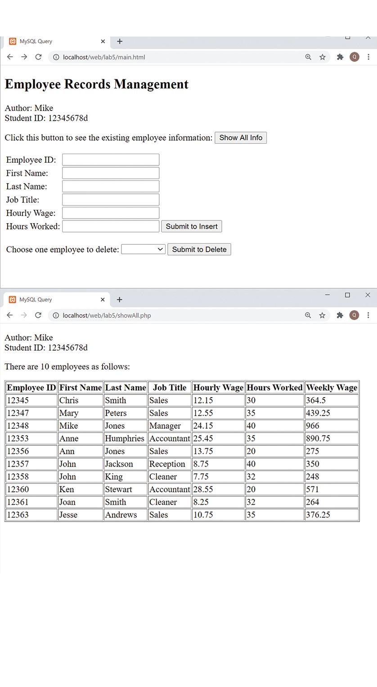The height and width of the screenshot is (687, 377).
Task: Focus the First Name input field
Action: (x=111, y=173)
